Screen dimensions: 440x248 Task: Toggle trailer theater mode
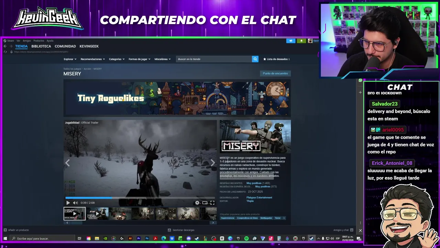coord(205,203)
